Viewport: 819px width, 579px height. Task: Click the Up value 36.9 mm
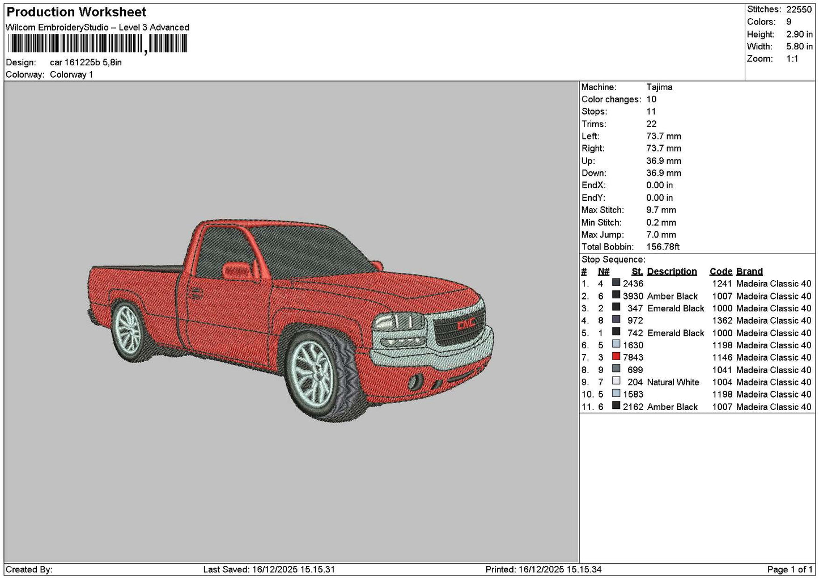[664, 161]
